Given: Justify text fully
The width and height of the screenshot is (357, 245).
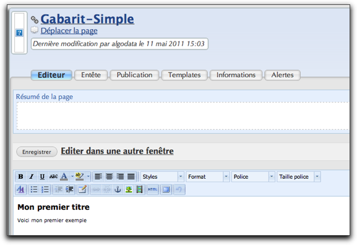Looking at the screenshot, I should coord(131,176).
